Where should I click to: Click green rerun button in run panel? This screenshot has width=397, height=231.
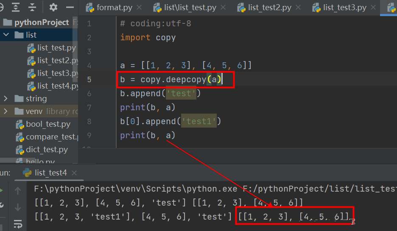tap(1, 190)
